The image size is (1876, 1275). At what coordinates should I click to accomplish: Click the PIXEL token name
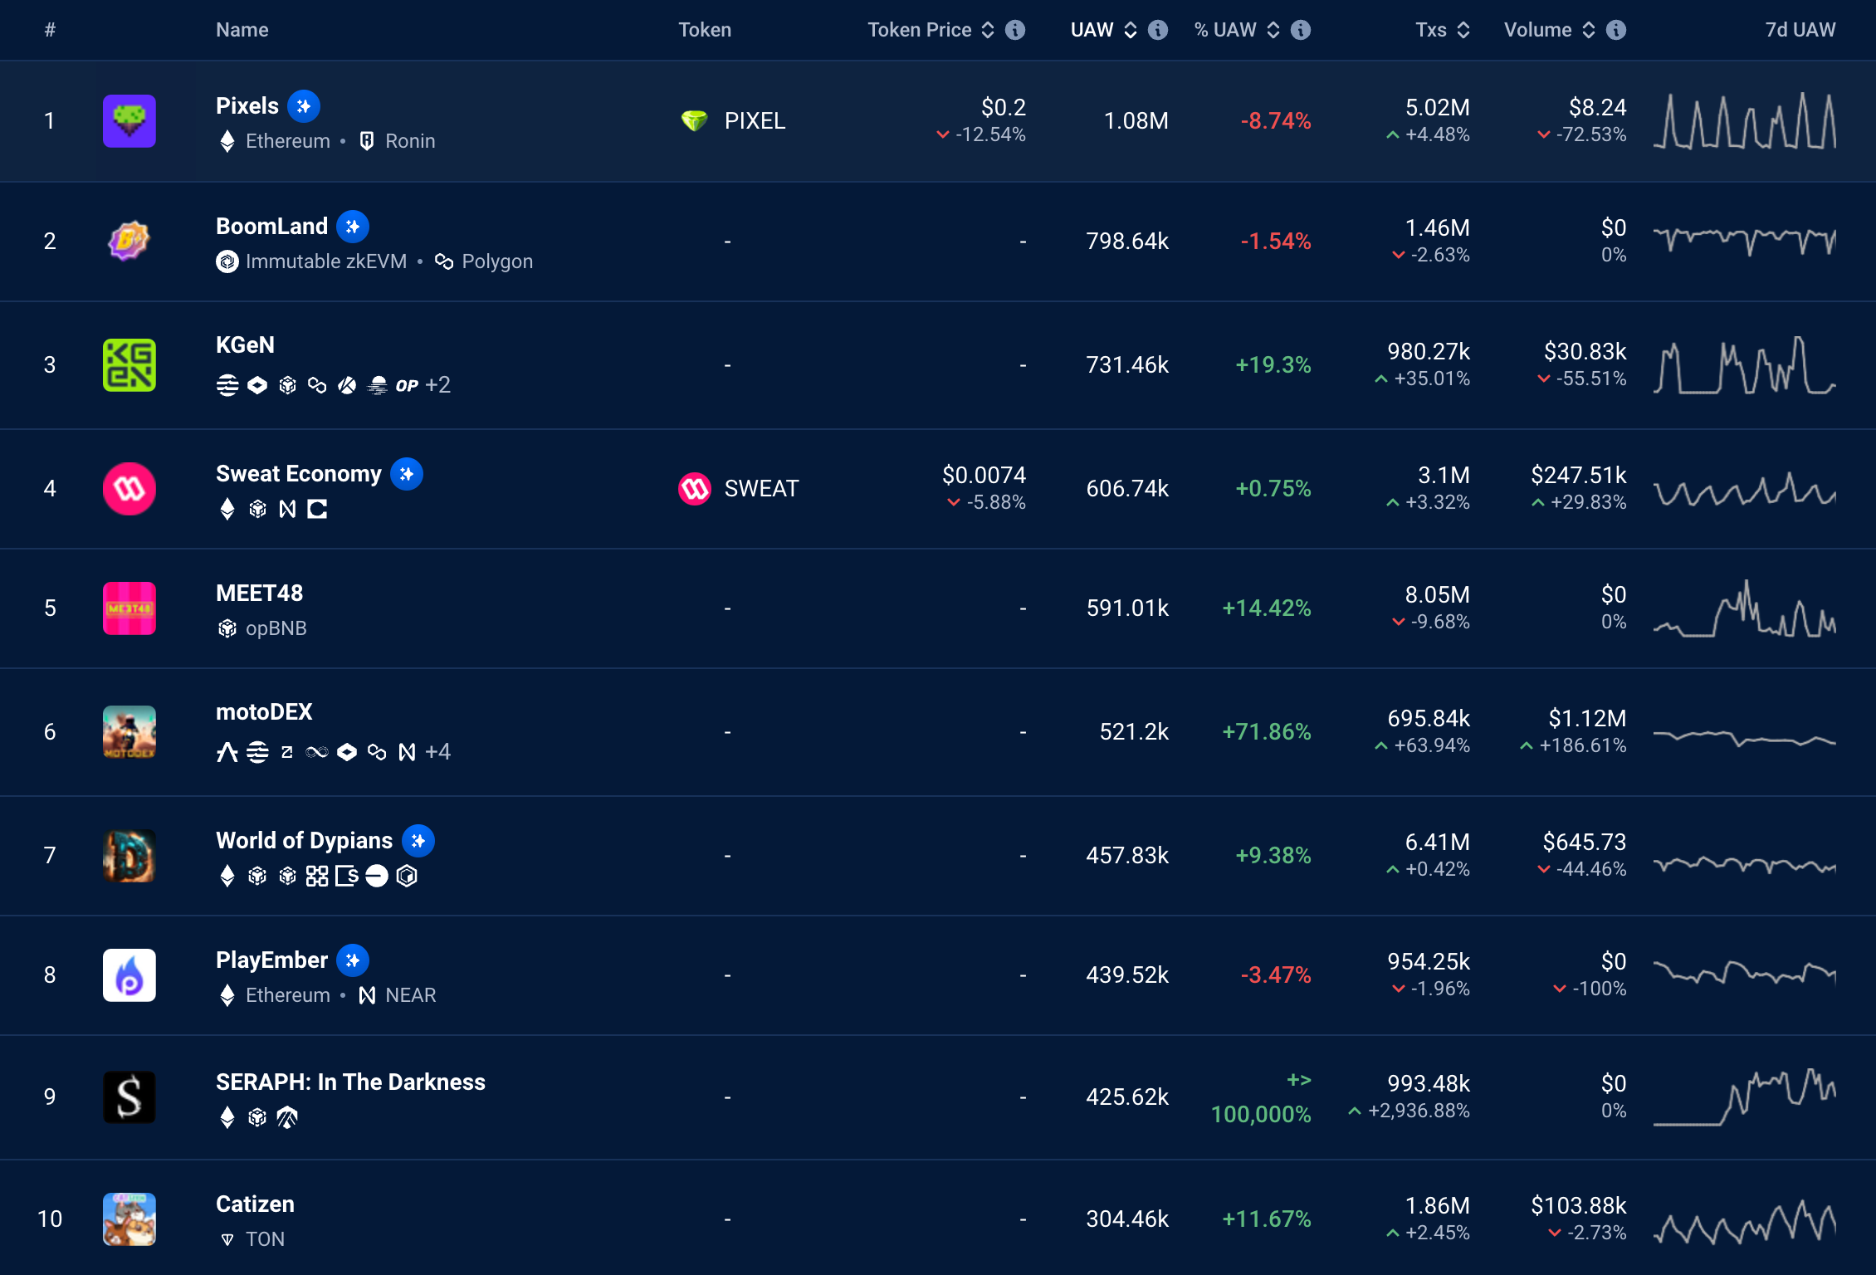pos(754,121)
